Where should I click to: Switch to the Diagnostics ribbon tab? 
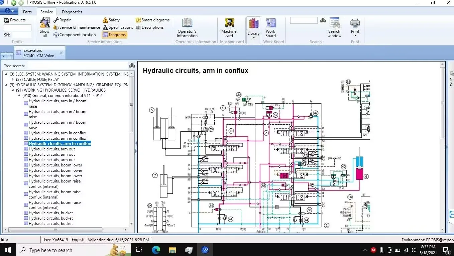tap(72, 12)
